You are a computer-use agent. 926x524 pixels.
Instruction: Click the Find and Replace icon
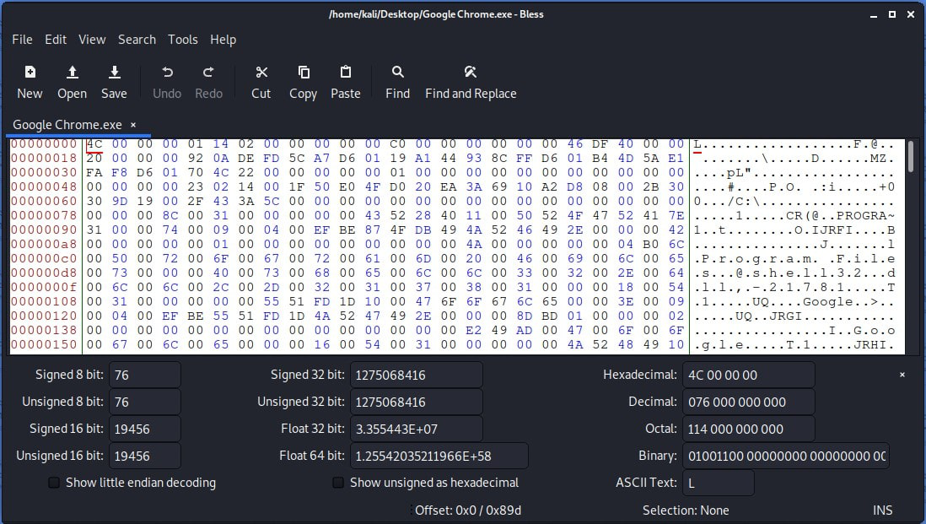pos(471,72)
